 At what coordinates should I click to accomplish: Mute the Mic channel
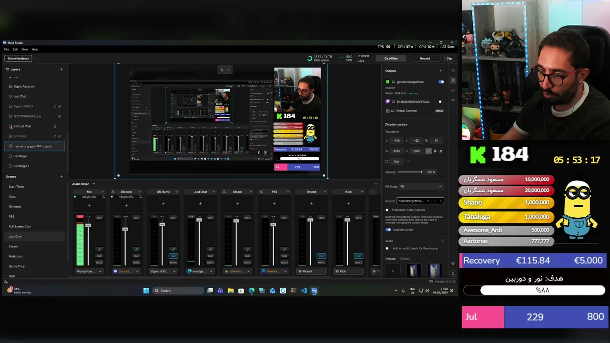point(99,262)
